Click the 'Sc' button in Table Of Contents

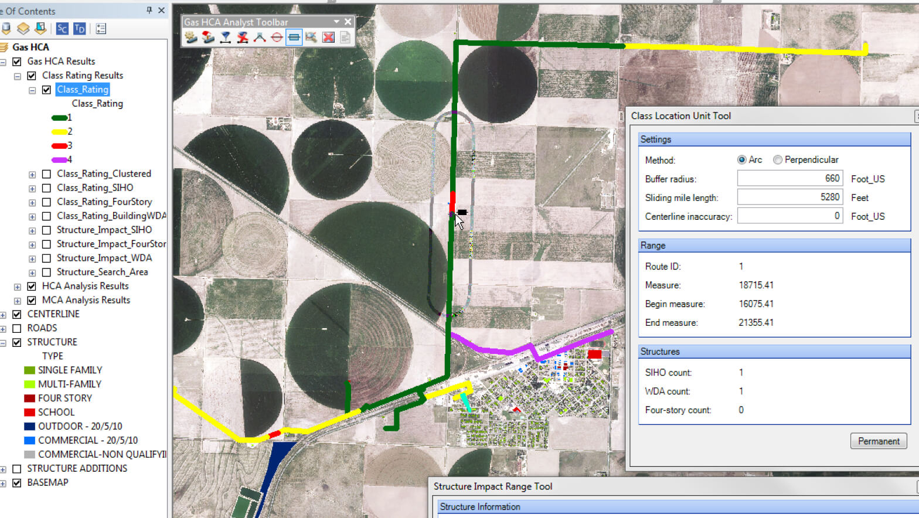62,29
